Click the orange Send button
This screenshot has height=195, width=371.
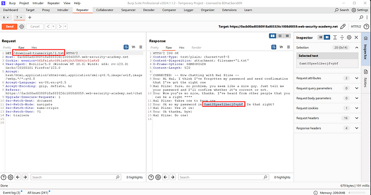[x=10, y=26]
